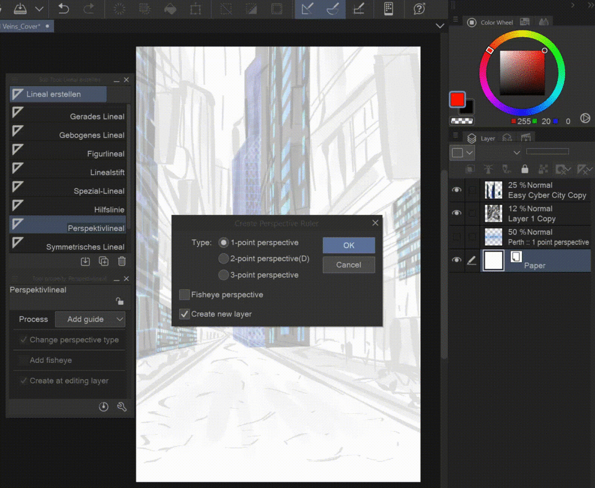Image resolution: width=595 pixels, height=488 pixels.
Task: Click the smartphone connect icon
Action: (389, 9)
